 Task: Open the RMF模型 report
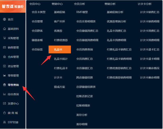pyautogui.click(x=82, y=12)
